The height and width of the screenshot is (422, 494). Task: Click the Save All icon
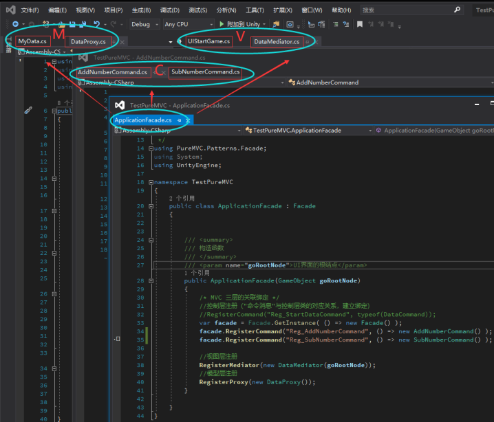coord(83,24)
